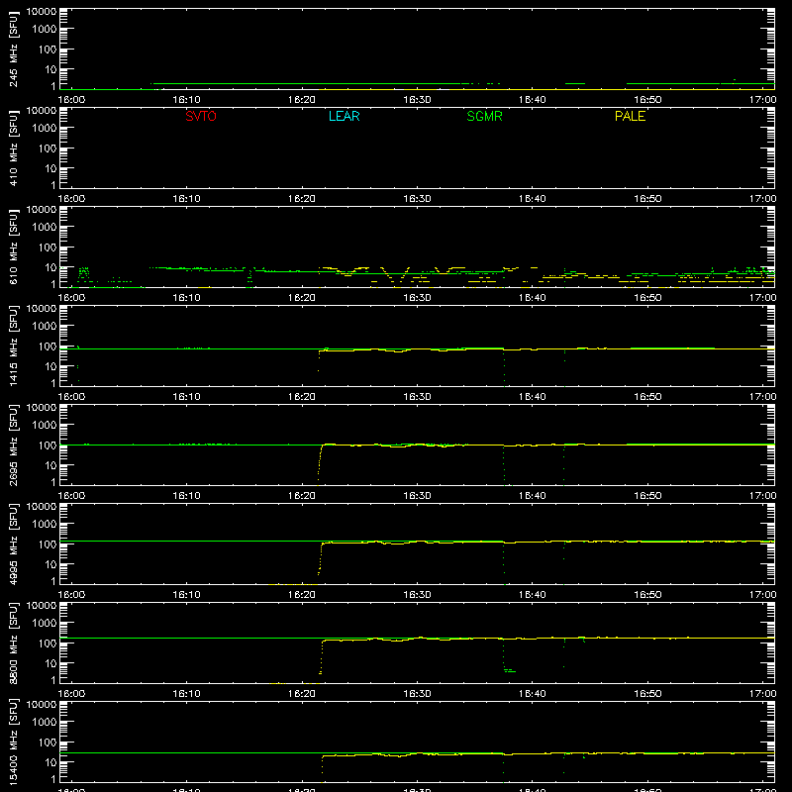This screenshot has width=792, height=792.
Task: Click the 16:50 tick label under 2695 MHz panel
Action: pos(647,496)
